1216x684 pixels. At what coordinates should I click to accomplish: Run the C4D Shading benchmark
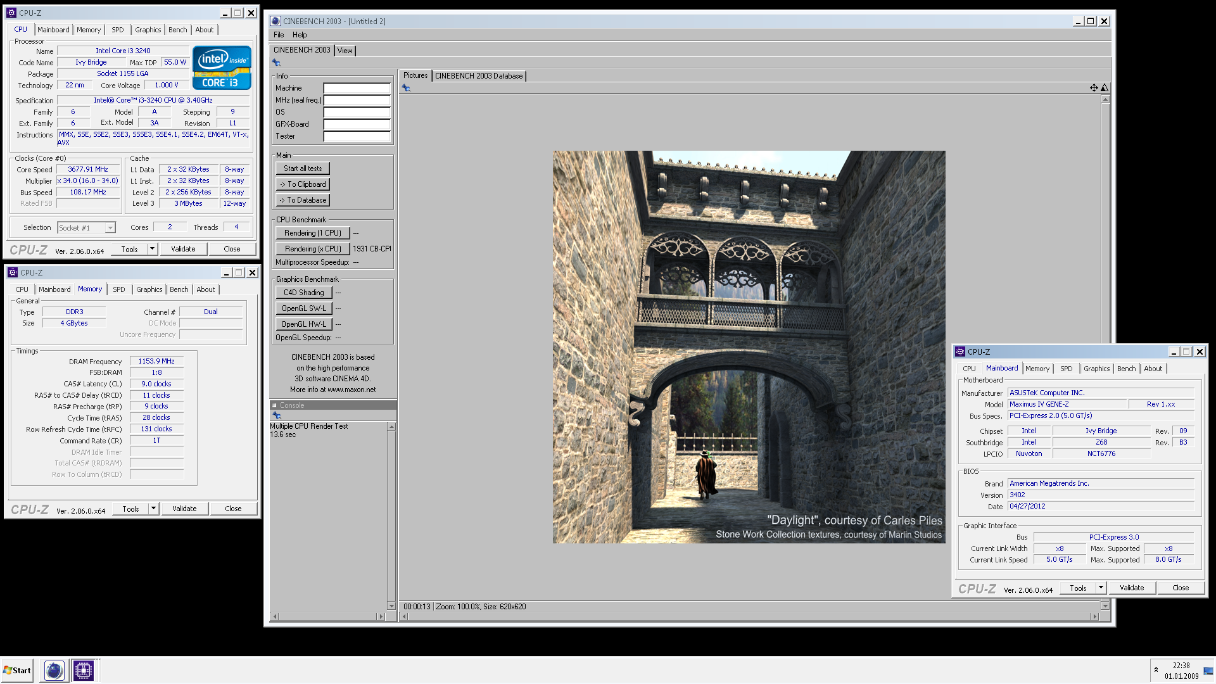(304, 293)
